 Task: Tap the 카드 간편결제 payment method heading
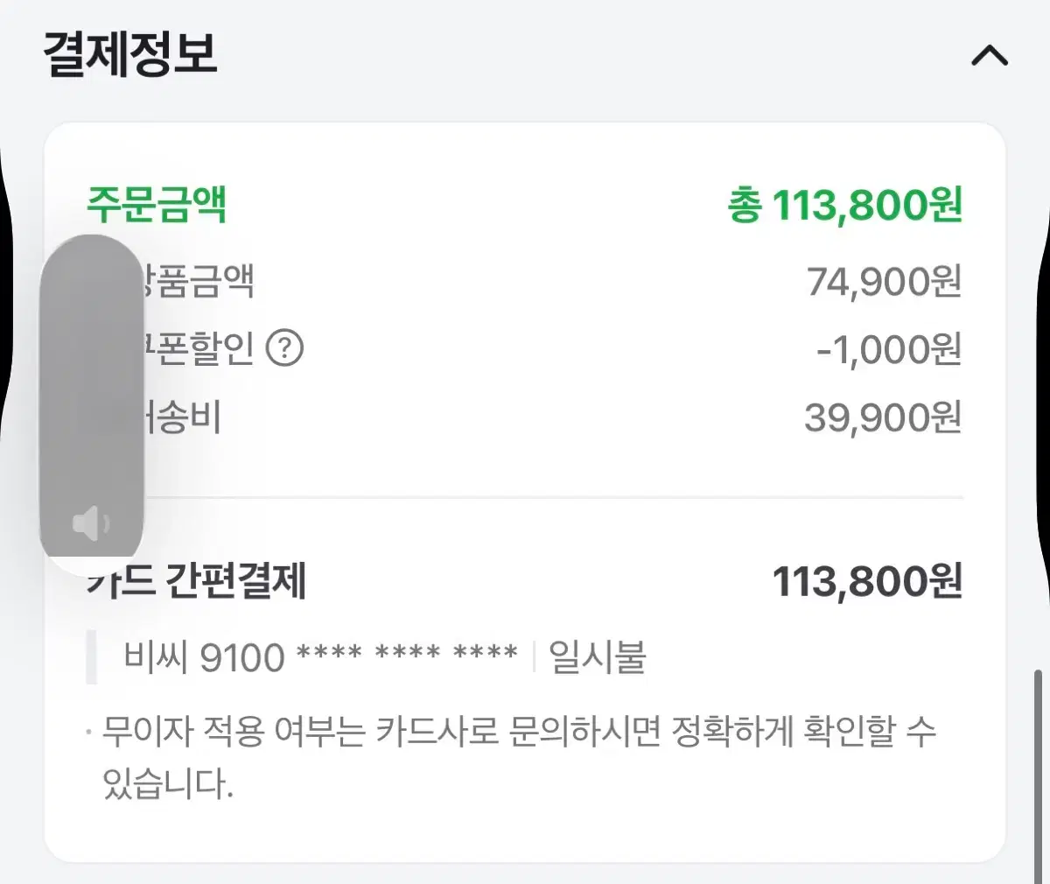click(196, 581)
